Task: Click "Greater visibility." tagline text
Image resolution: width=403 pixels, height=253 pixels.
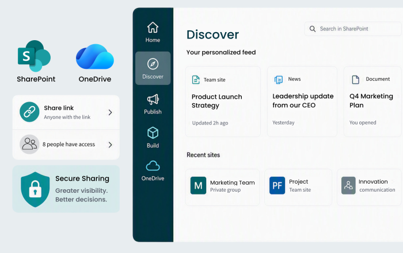Action: coord(82,191)
